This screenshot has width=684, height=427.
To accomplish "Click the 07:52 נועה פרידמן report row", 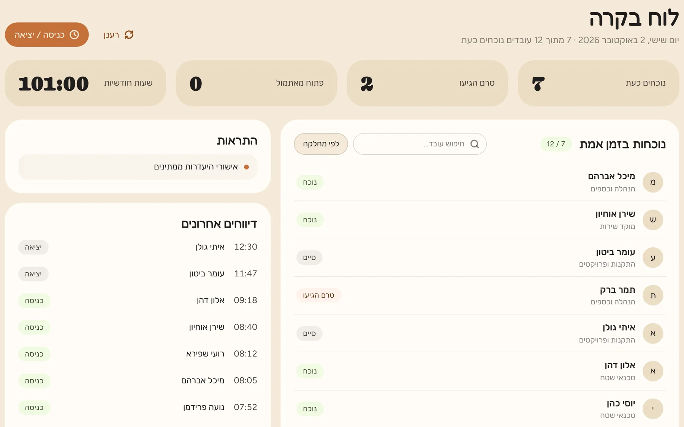I will (x=138, y=407).
